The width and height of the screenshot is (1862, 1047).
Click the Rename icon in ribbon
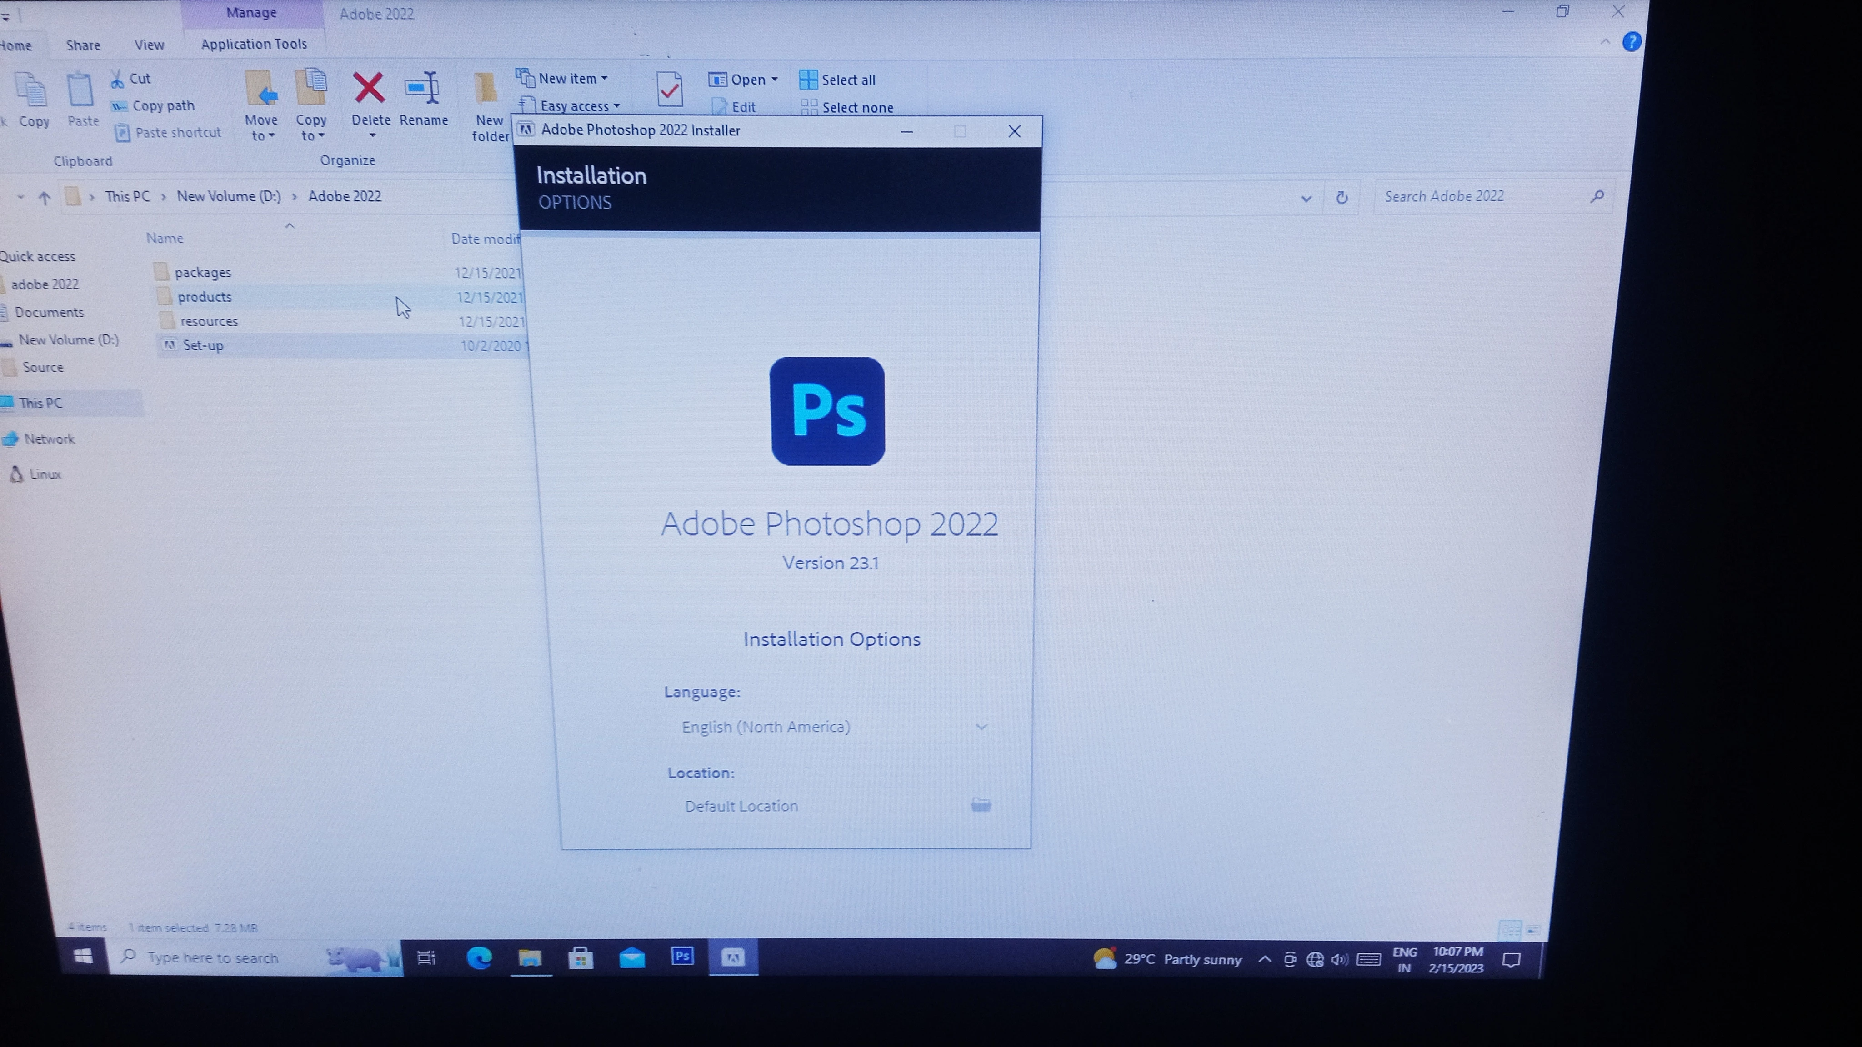[422, 88]
